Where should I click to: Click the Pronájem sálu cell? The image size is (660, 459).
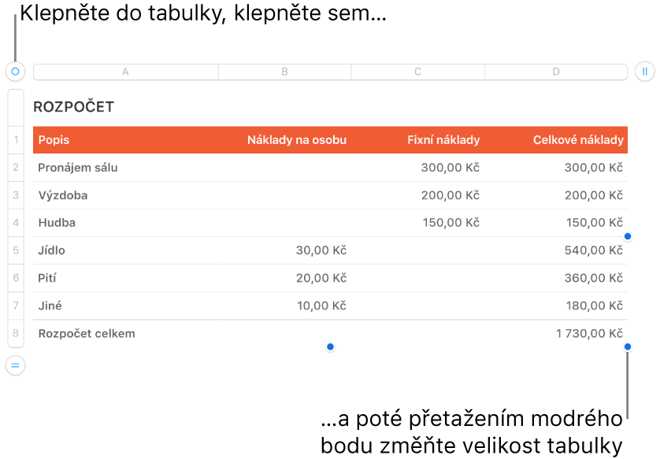pyautogui.click(x=77, y=168)
